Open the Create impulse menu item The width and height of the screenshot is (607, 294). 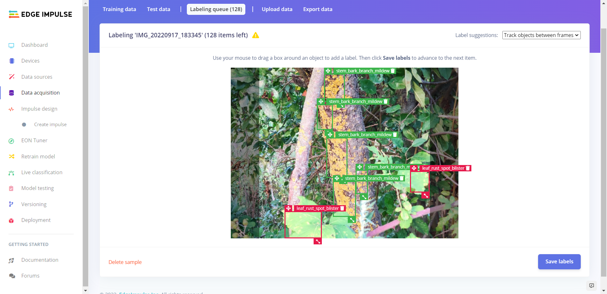[x=50, y=125]
